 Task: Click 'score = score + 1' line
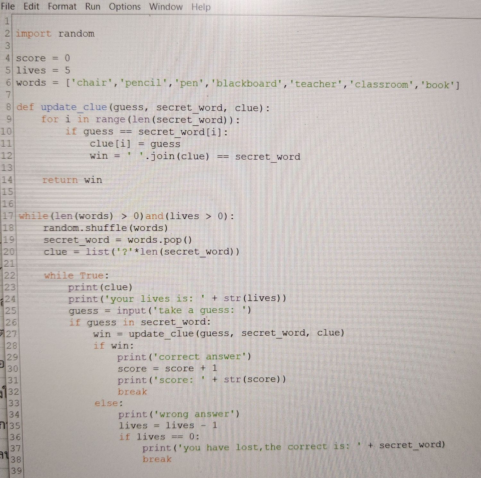(167, 368)
